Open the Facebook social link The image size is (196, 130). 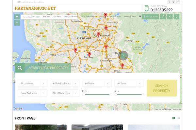(169, 2)
